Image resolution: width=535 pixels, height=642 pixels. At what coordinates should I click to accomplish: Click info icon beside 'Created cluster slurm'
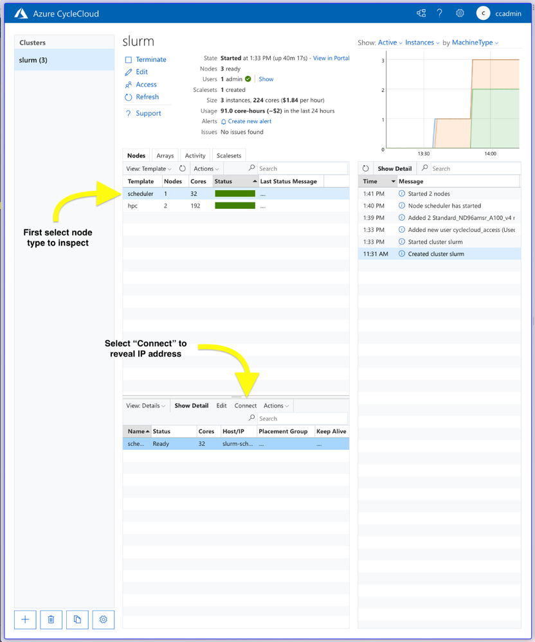[x=402, y=254]
